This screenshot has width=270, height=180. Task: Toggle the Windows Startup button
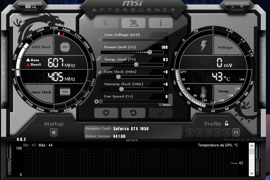click(x=54, y=132)
